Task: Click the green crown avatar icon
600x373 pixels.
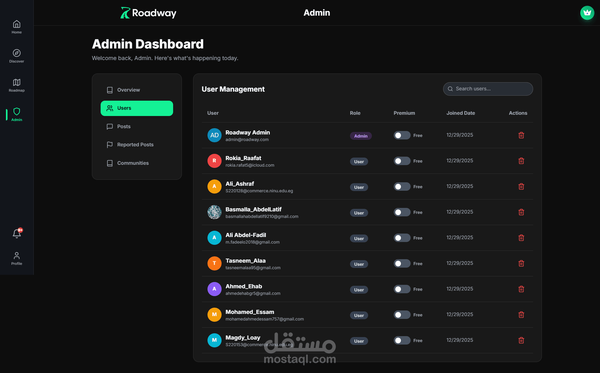Action: pos(587,13)
